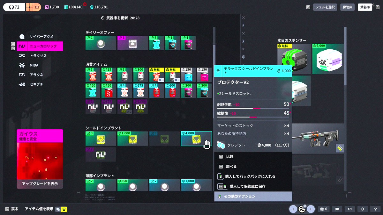The width and height of the screenshot is (383, 215).
Task: Click the シェルを選択 button
Action: [x=325, y=7]
